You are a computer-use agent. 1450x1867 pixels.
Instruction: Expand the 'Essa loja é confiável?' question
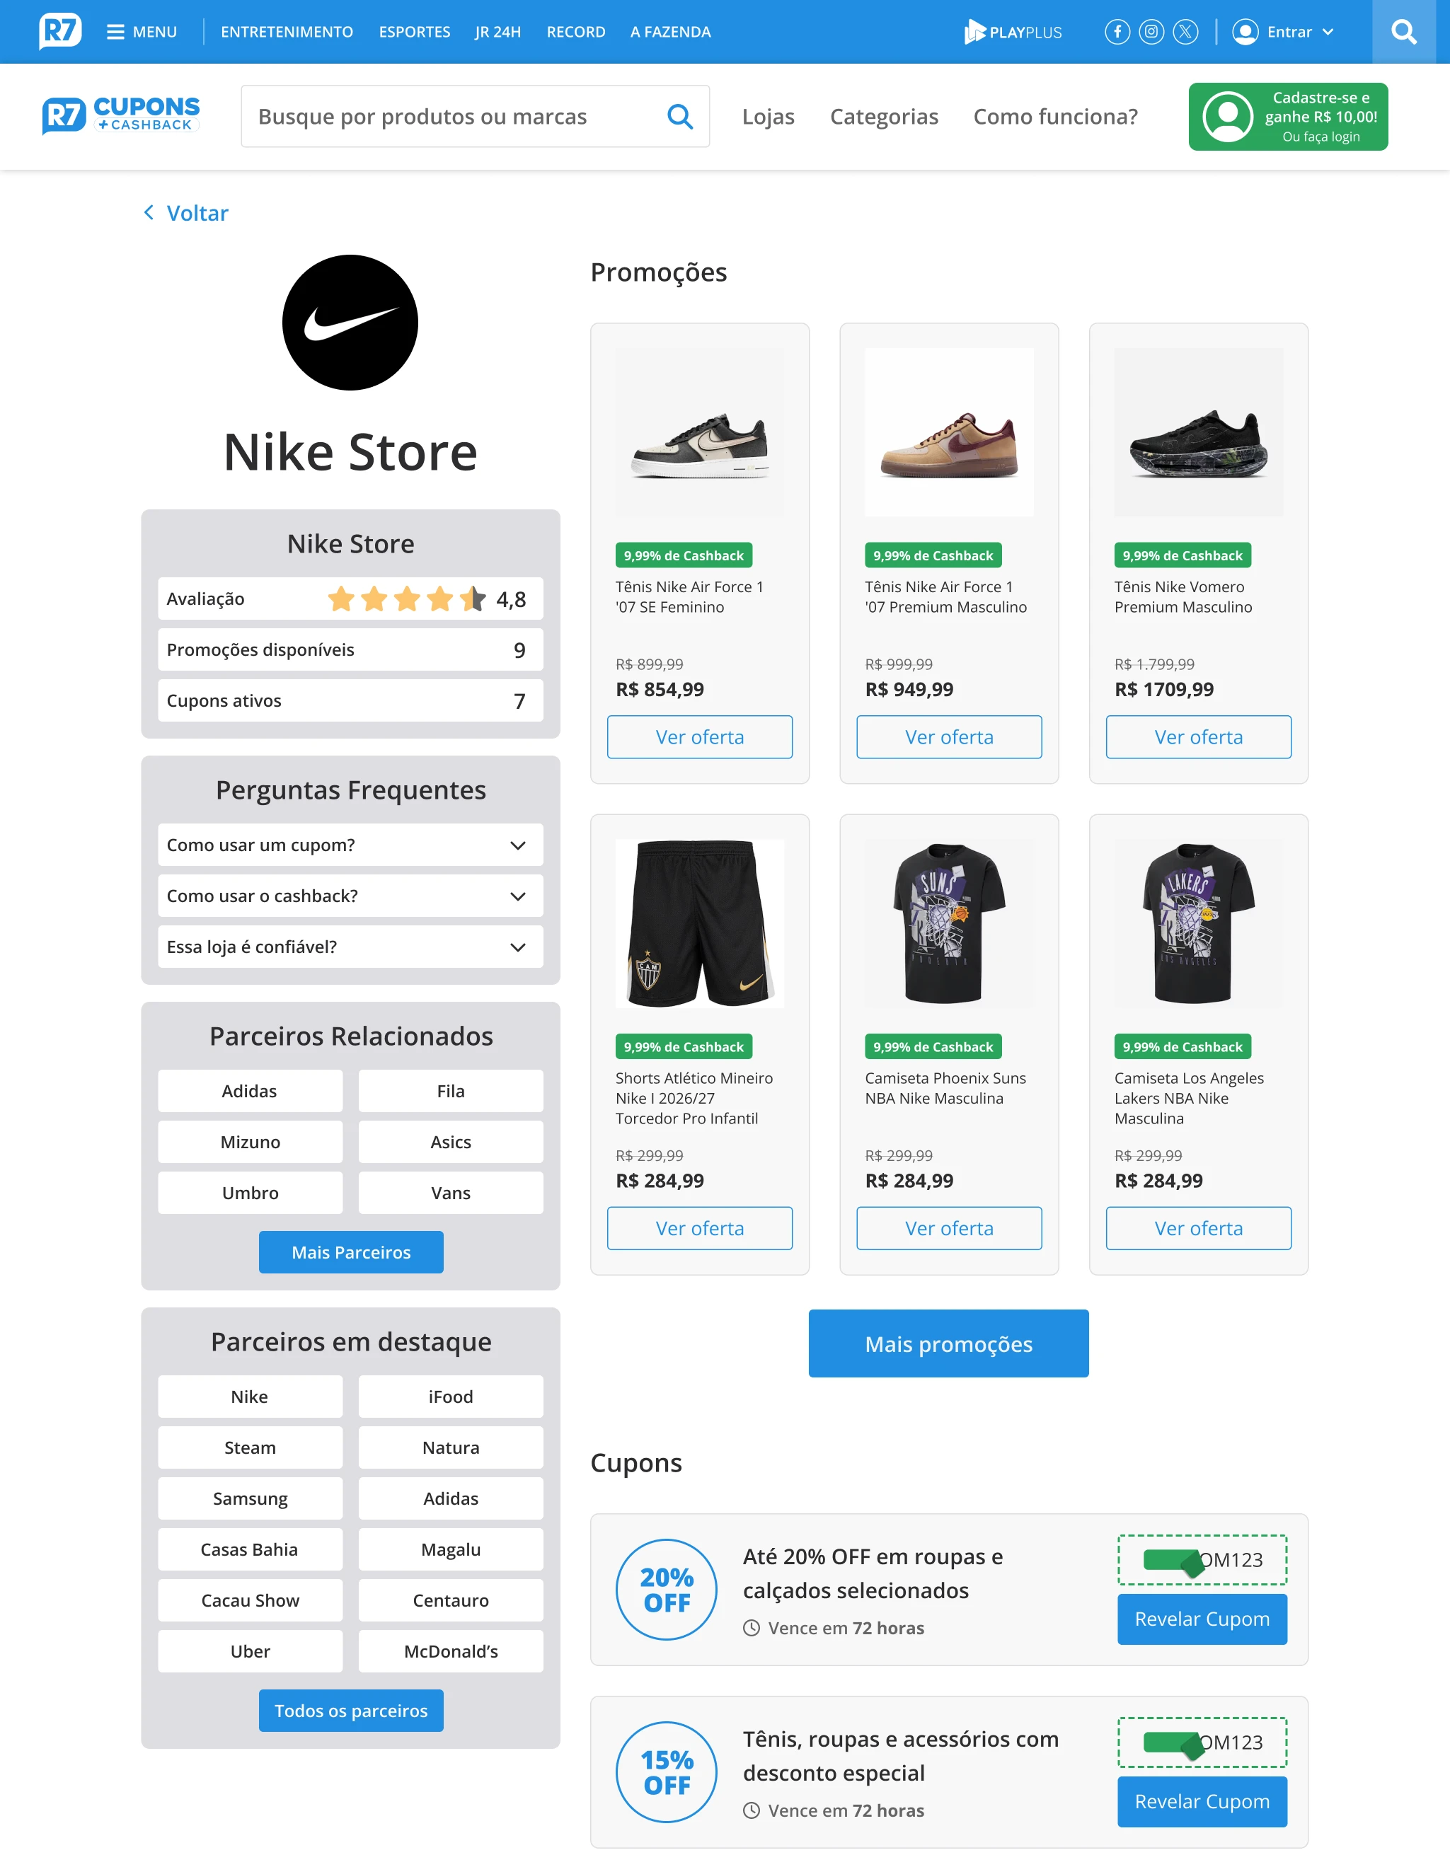click(350, 947)
